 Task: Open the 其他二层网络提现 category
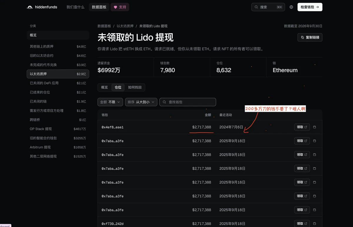point(58,156)
